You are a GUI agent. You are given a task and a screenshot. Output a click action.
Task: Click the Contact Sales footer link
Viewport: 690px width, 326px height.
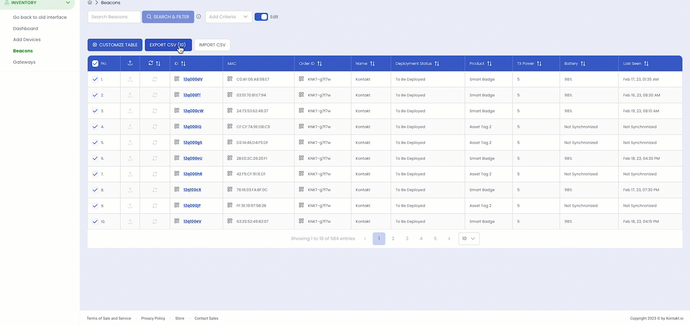point(207,318)
